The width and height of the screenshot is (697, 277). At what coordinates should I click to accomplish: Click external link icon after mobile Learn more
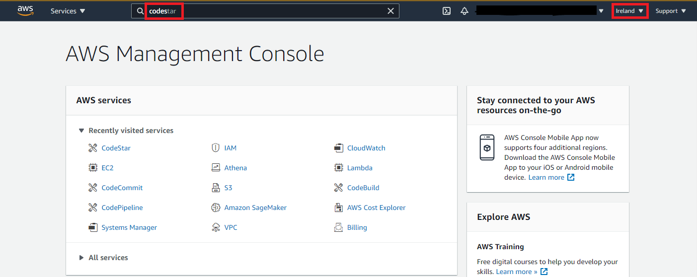pos(571,177)
